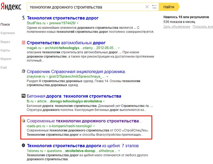
Task: Click the 1stones.ru green URL
Action: pos(35,151)
